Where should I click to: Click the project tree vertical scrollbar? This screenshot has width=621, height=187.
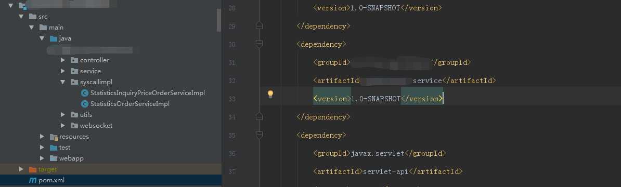(x=218, y=20)
